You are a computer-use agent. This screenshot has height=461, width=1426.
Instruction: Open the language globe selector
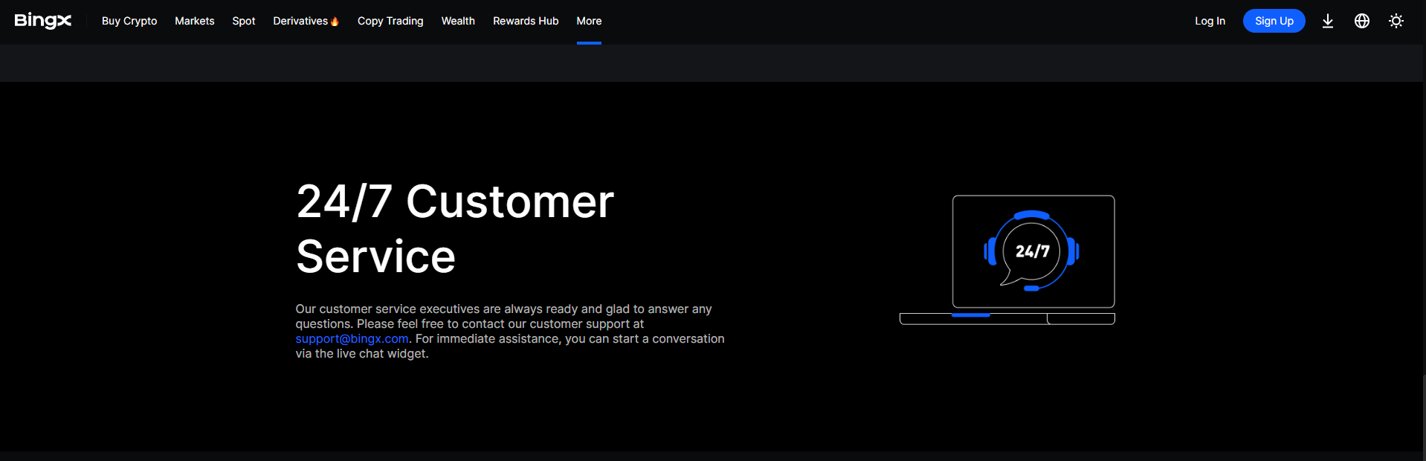(1362, 21)
